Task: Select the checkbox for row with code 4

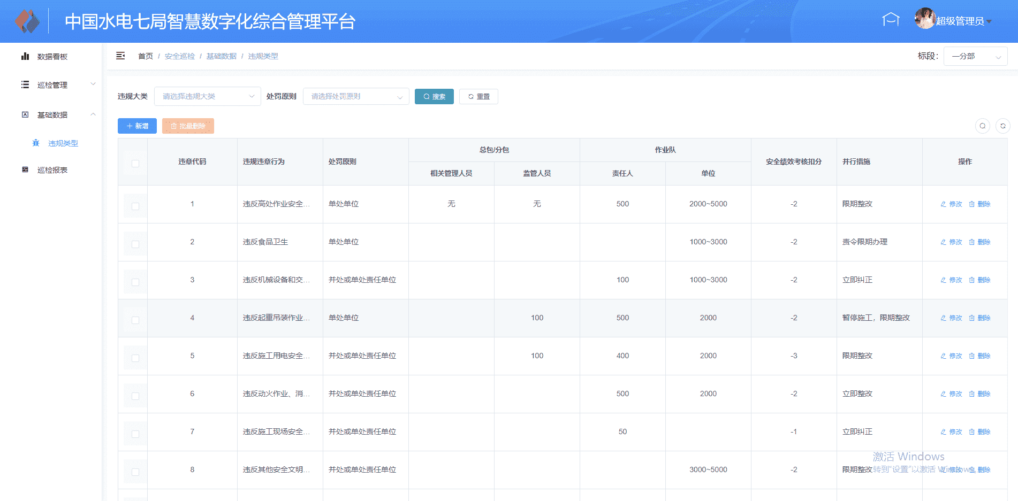Action: click(135, 320)
